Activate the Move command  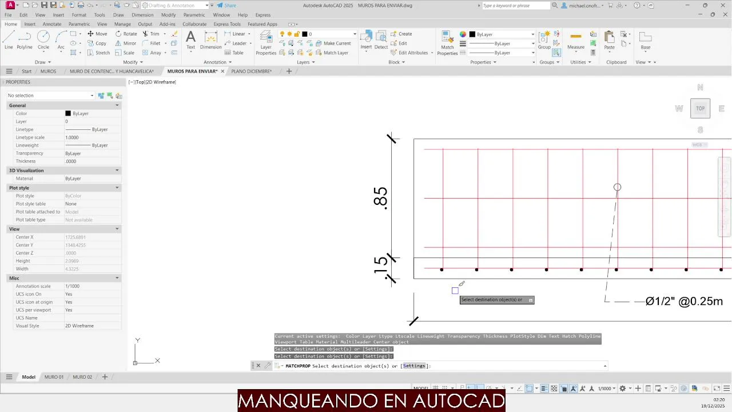point(97,34)
